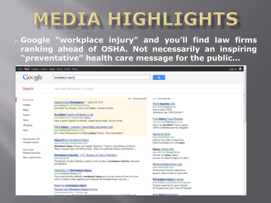Filter by News in left sidebar
This screenshot has width=271, height=203.
pyautogui.click(x=26, y=120)
